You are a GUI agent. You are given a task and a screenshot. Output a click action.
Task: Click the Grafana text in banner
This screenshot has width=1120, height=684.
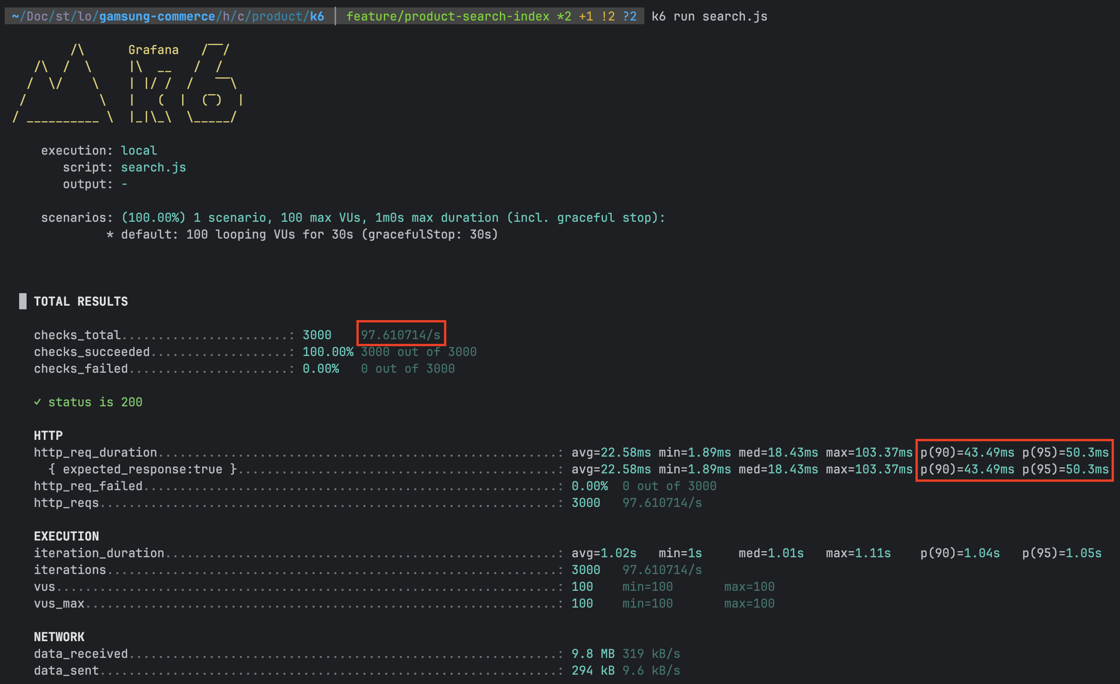(153, 50)
